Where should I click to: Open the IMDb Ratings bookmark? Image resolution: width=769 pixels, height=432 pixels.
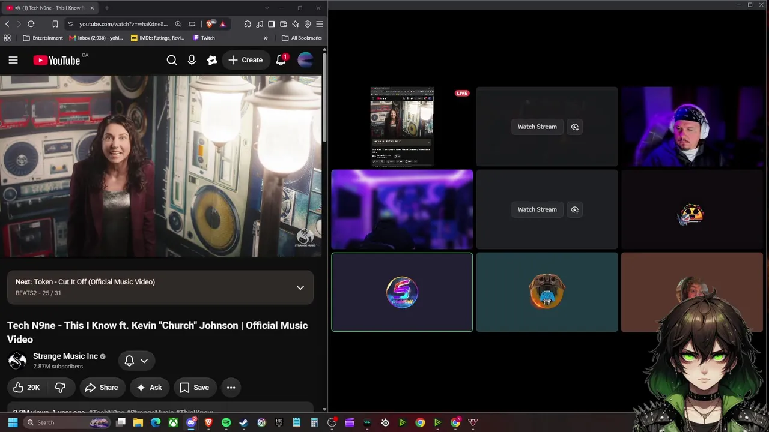click(x=157, y=38)
